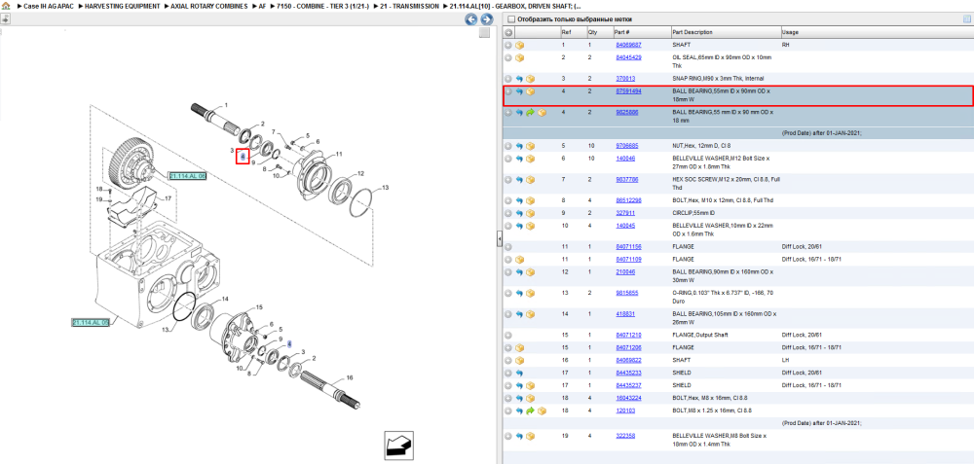Viewport: 974px width, 464px height.
Task: Open part number link 84069687
Action: tap(628, 46)
